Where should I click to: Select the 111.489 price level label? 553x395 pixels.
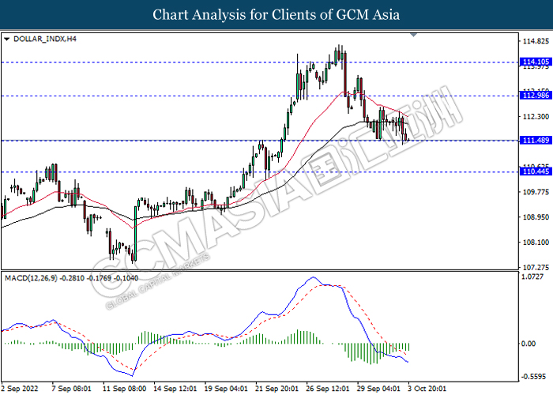point(536,141)
